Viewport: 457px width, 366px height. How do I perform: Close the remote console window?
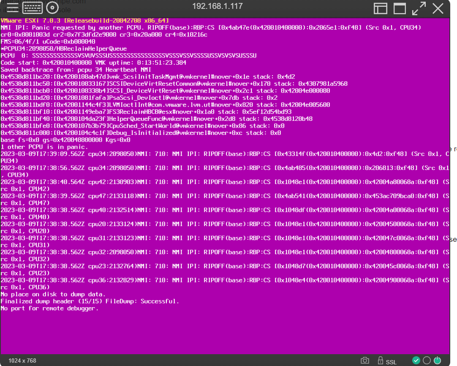438,8
